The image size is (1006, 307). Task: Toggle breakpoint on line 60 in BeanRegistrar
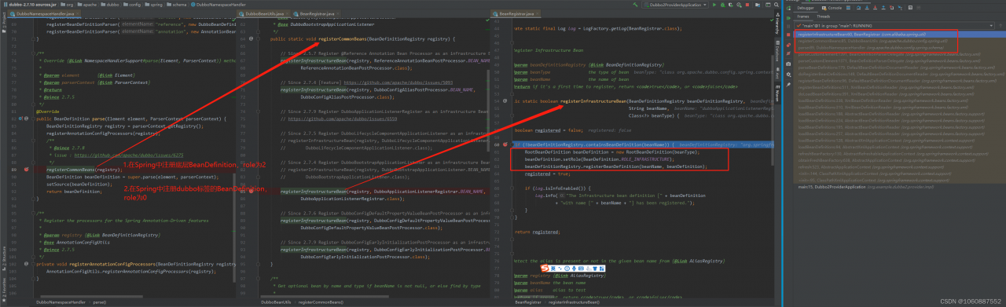(506, 144)
